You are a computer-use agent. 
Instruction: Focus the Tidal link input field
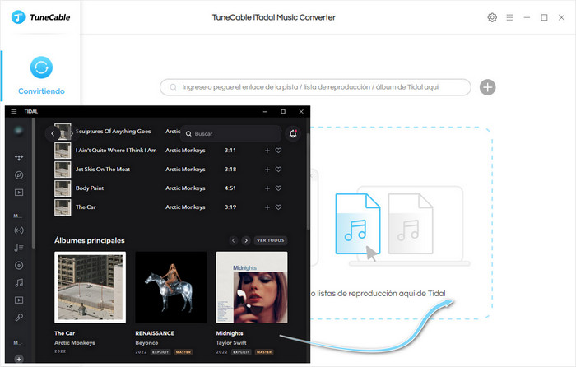point(315,87)
